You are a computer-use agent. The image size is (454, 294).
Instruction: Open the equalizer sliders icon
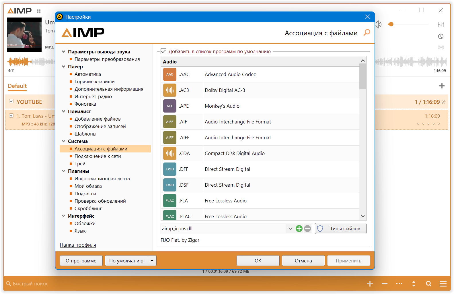point(441,24)
